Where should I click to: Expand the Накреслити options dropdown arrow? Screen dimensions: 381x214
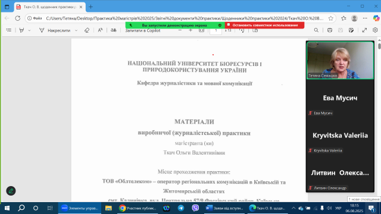coord(76,30)
